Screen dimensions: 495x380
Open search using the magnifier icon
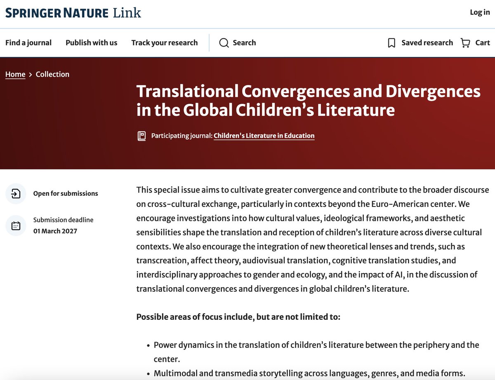coord(224,42)
